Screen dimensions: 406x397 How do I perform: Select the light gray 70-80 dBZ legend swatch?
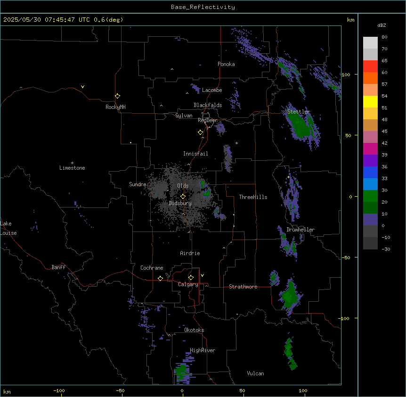(370, 43)
